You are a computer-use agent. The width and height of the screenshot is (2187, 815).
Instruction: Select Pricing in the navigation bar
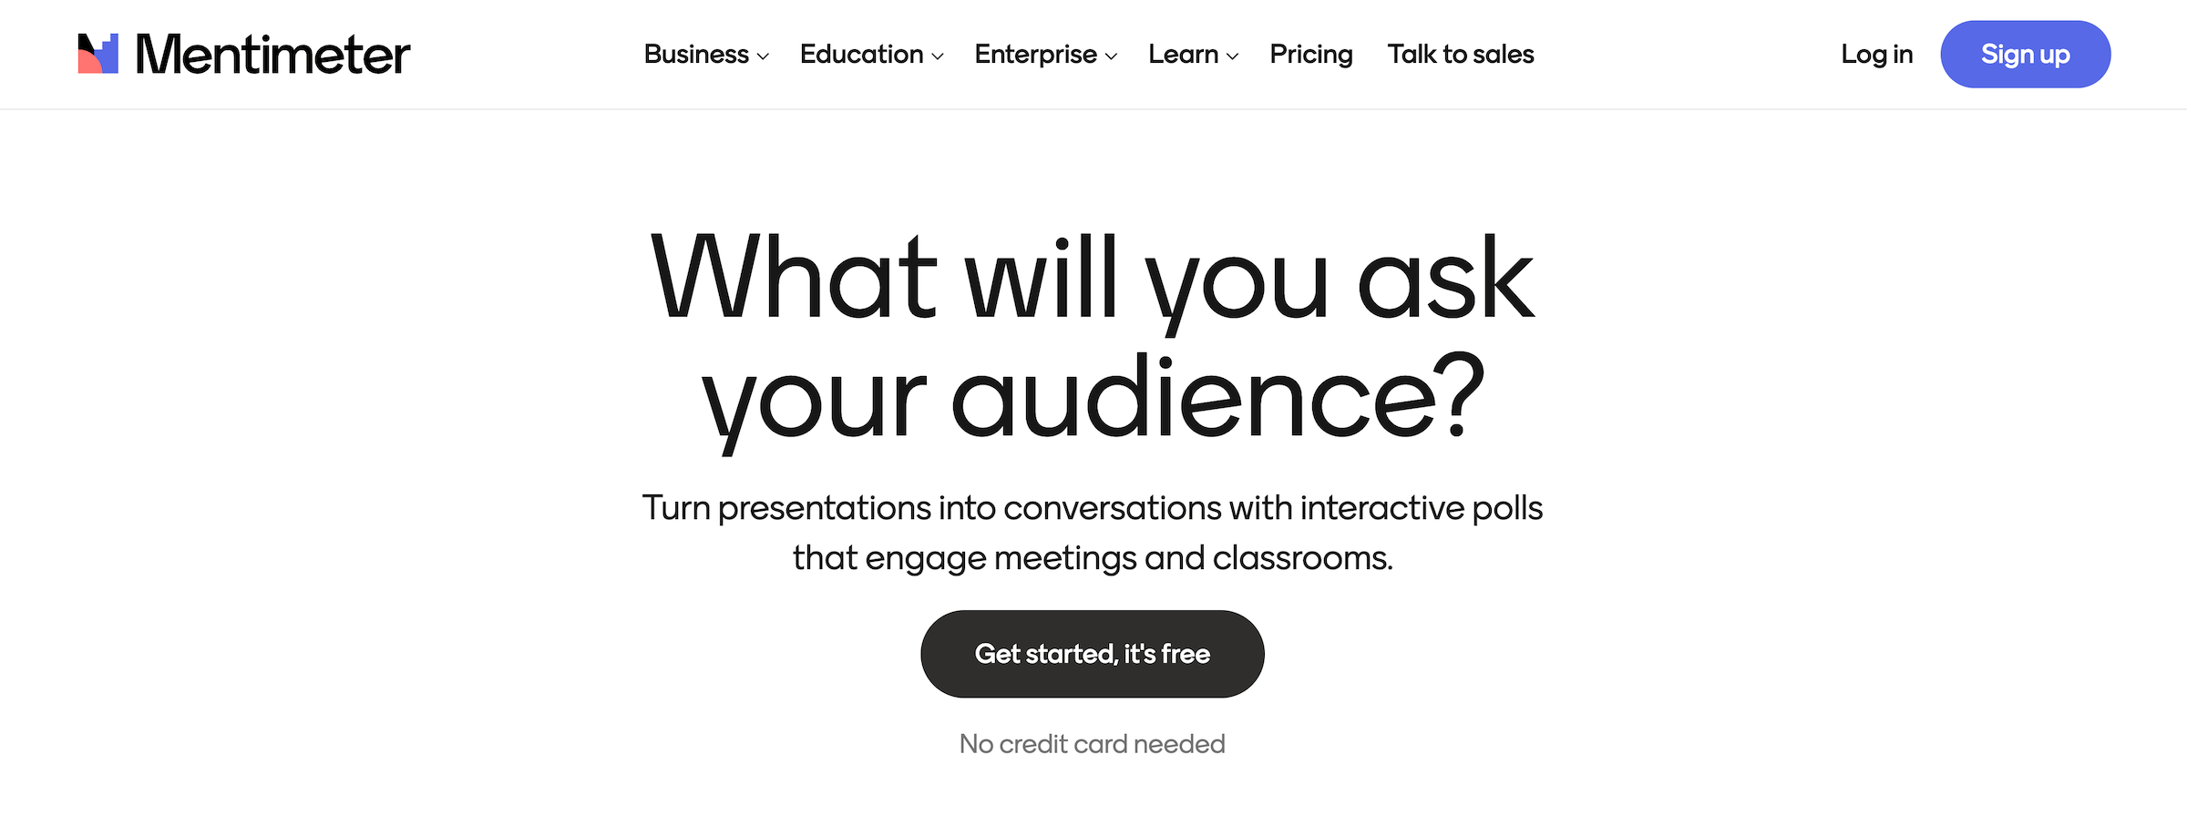click(1310, 55)
